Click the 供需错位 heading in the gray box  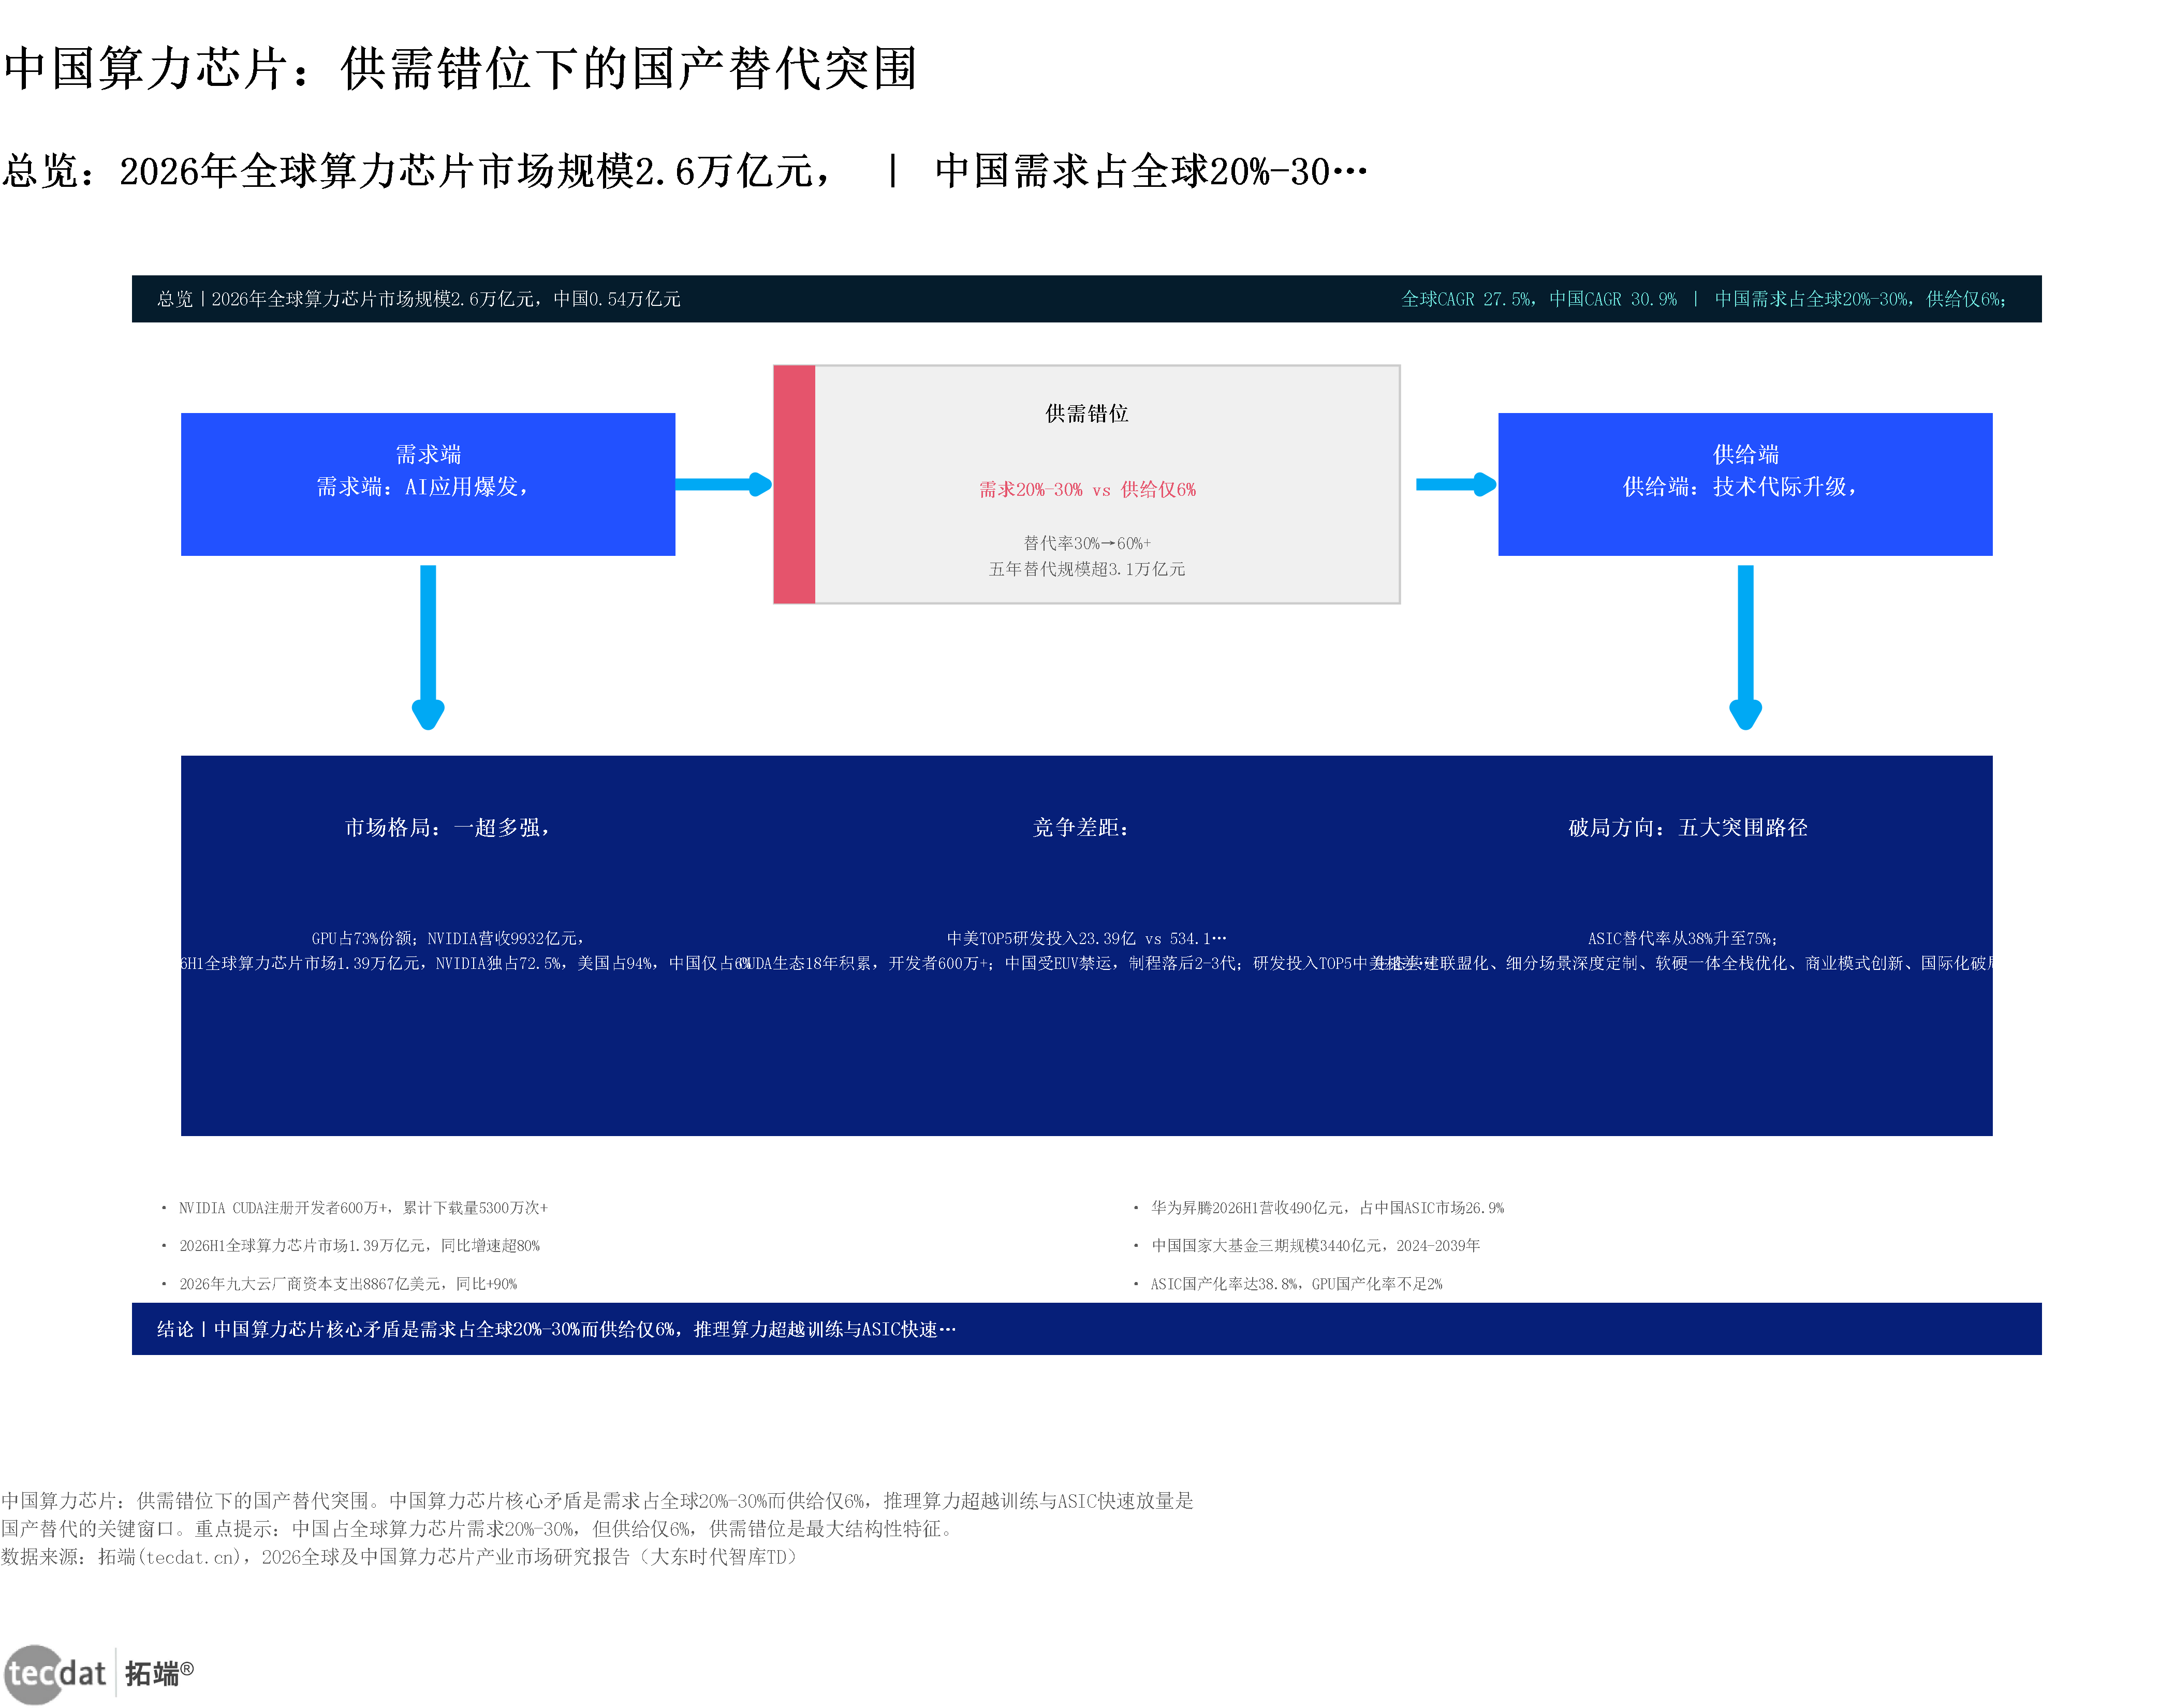1087,413
